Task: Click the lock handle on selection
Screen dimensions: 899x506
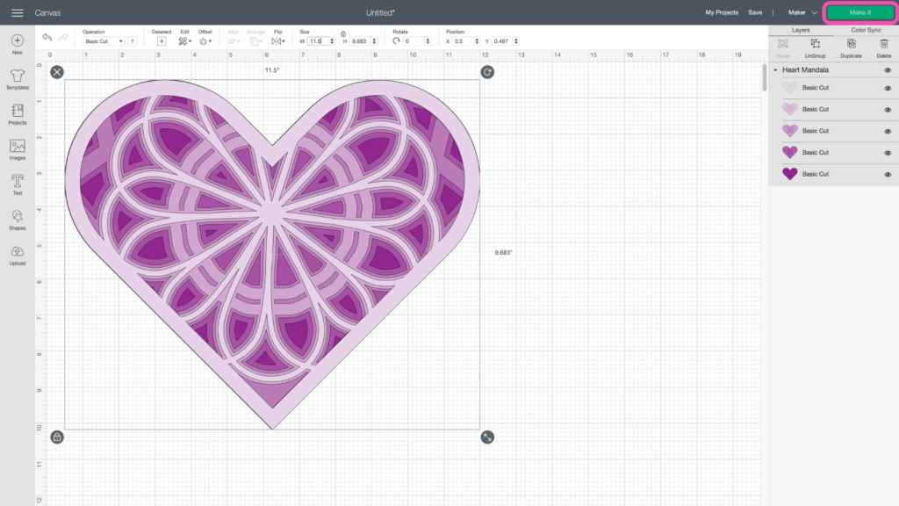Action: pos(57,437)
